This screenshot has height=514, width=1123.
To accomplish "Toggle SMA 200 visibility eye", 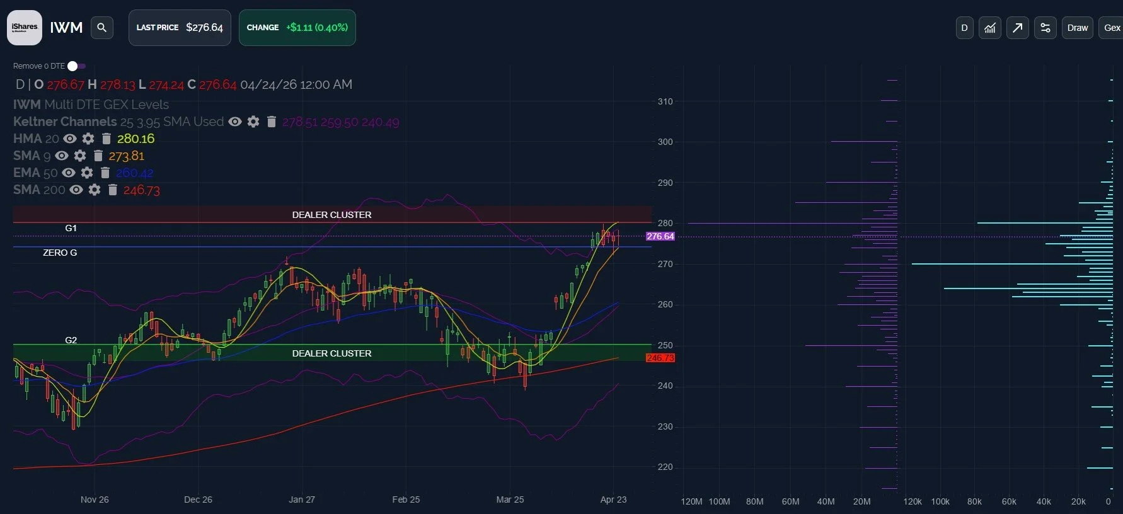I will point(76,190).
